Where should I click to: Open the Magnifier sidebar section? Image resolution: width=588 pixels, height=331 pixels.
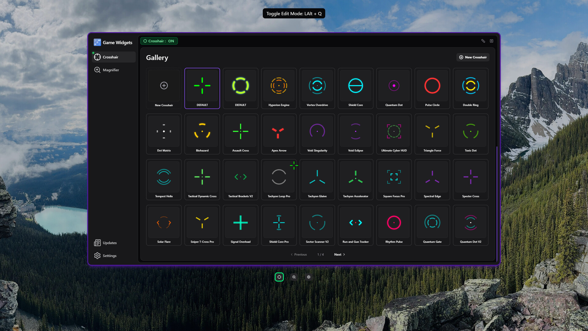click(x=114, y=70)
